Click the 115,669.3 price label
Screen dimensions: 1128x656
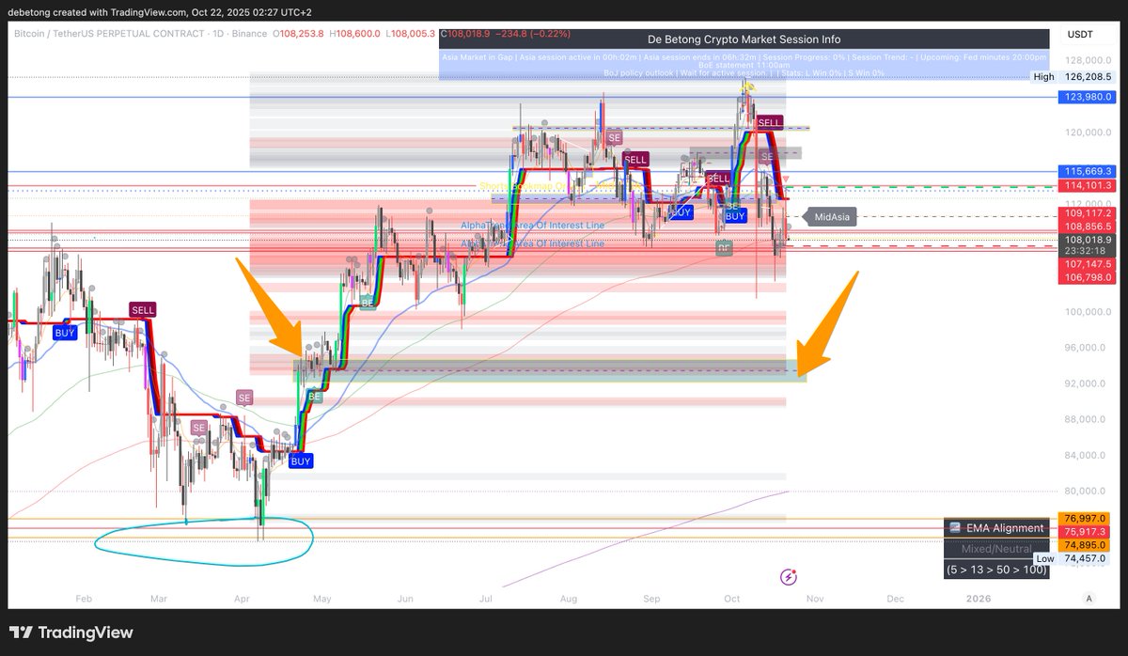[1087, 172]
